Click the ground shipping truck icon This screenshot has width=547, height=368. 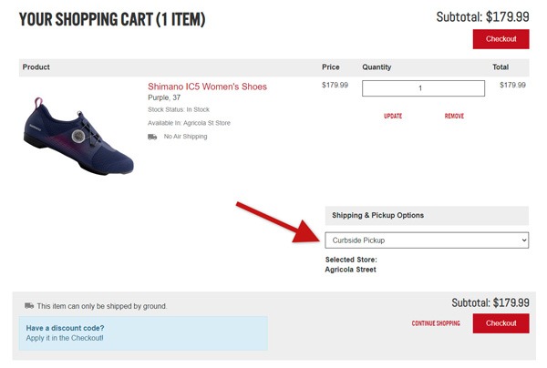point(29,306)
